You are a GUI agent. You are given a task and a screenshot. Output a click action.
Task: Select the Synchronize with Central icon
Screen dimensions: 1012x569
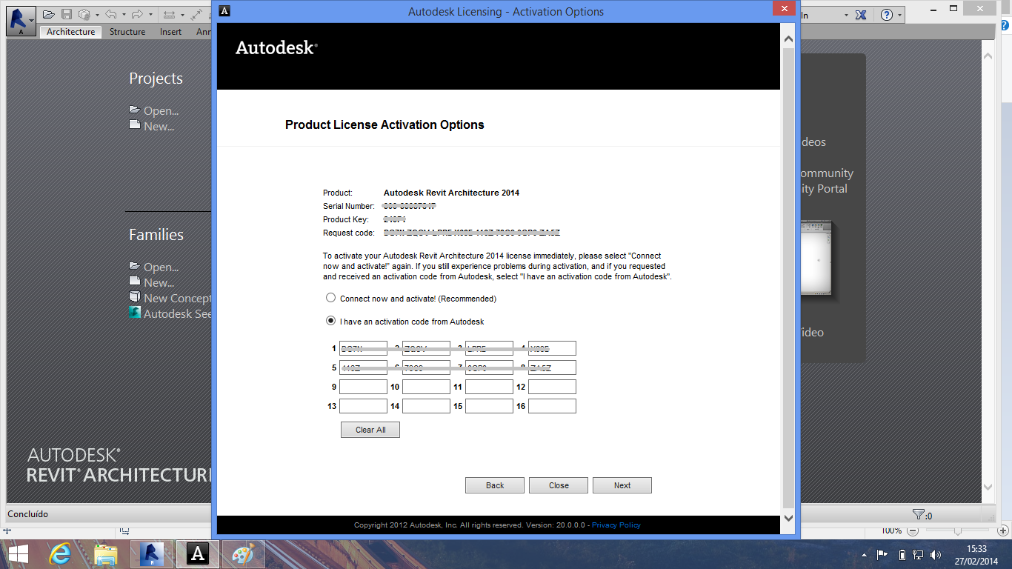tap(84, 13)
